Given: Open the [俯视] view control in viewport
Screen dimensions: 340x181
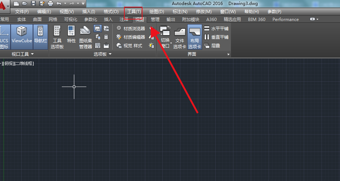Looking at the screenshot, I should (x=8, y=64).
